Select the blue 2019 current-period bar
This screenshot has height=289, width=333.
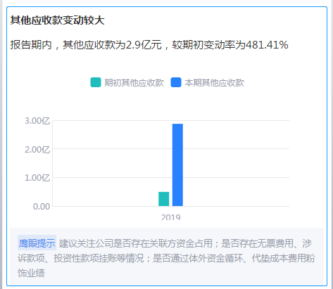point(177,165)
